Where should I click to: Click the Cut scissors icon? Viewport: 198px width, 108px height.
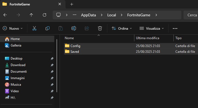(x=34, y=28)
